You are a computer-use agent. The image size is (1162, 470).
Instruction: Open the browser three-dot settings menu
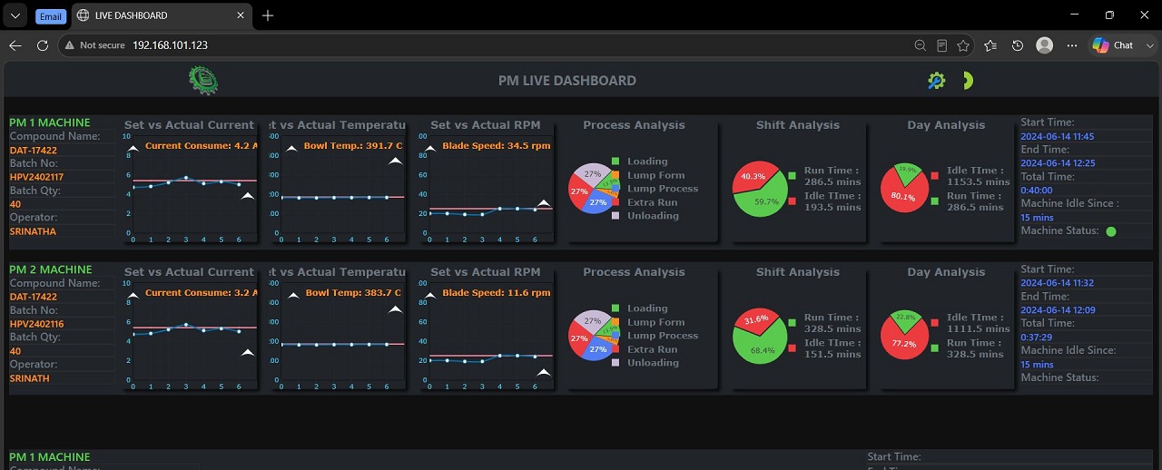[1072, 45]
